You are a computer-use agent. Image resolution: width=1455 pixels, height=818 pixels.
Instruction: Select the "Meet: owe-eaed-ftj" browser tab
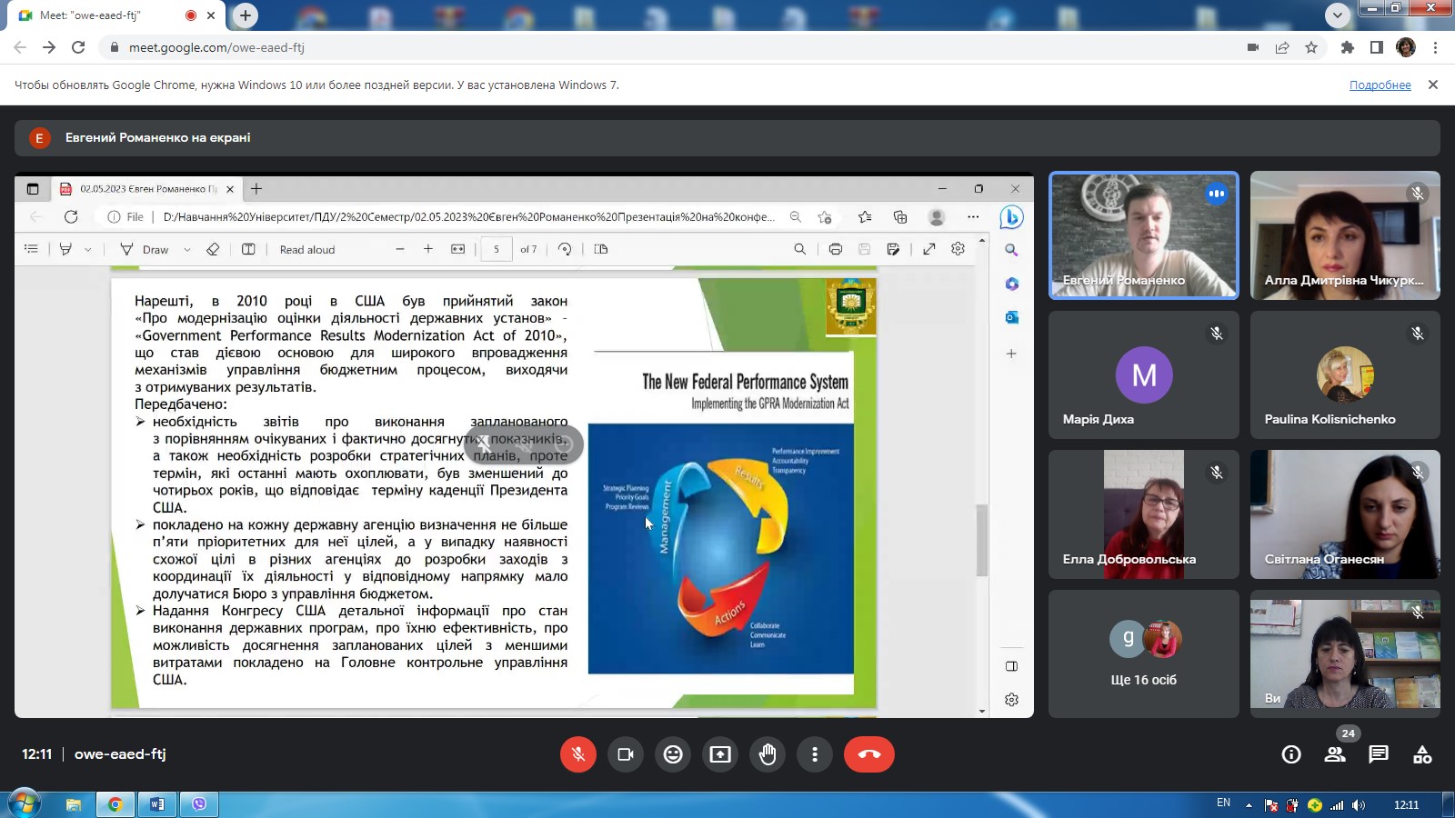click(x=100, y=15)
